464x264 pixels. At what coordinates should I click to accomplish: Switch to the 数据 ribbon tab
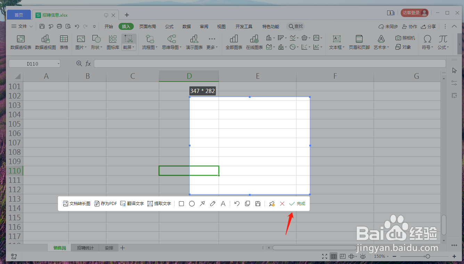click(187, 26)
